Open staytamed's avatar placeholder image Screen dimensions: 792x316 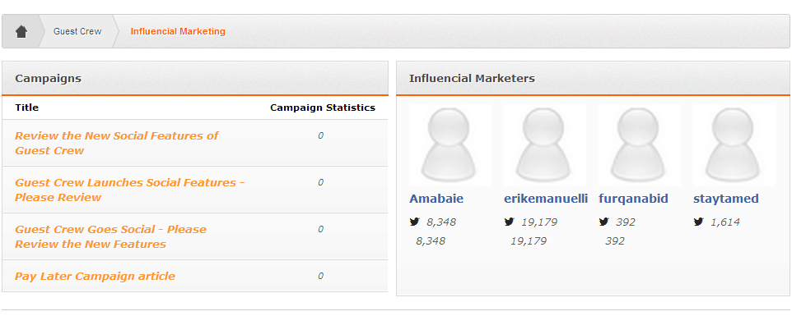pos(734,145)
